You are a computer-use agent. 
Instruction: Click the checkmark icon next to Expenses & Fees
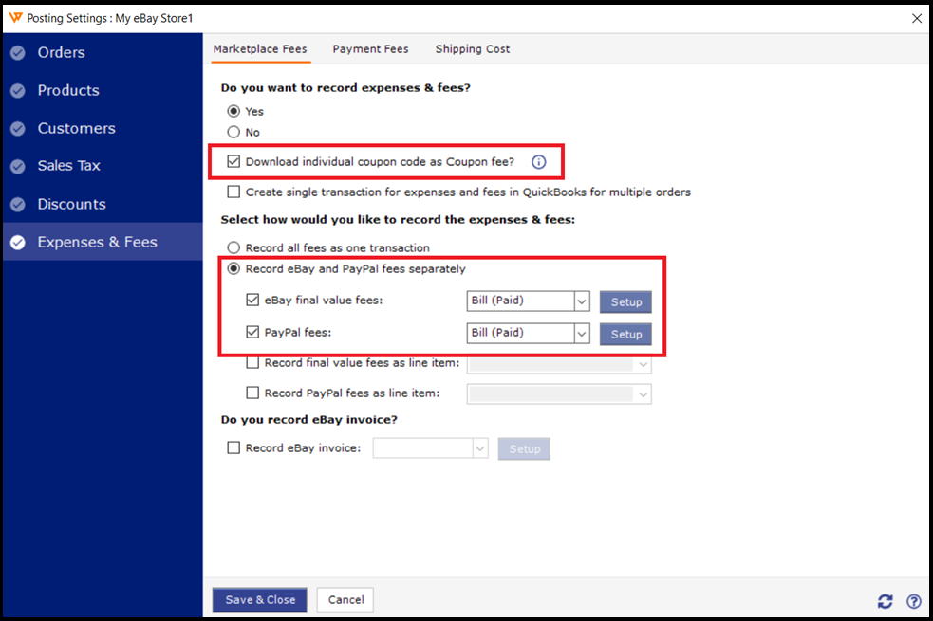[18, 243]
